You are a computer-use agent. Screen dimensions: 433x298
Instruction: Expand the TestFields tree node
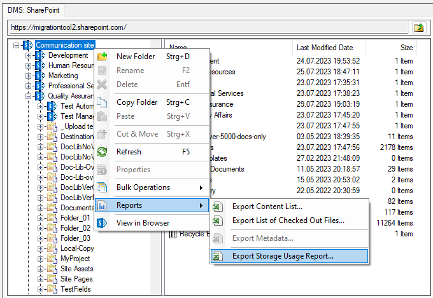(x=40, y=290)
